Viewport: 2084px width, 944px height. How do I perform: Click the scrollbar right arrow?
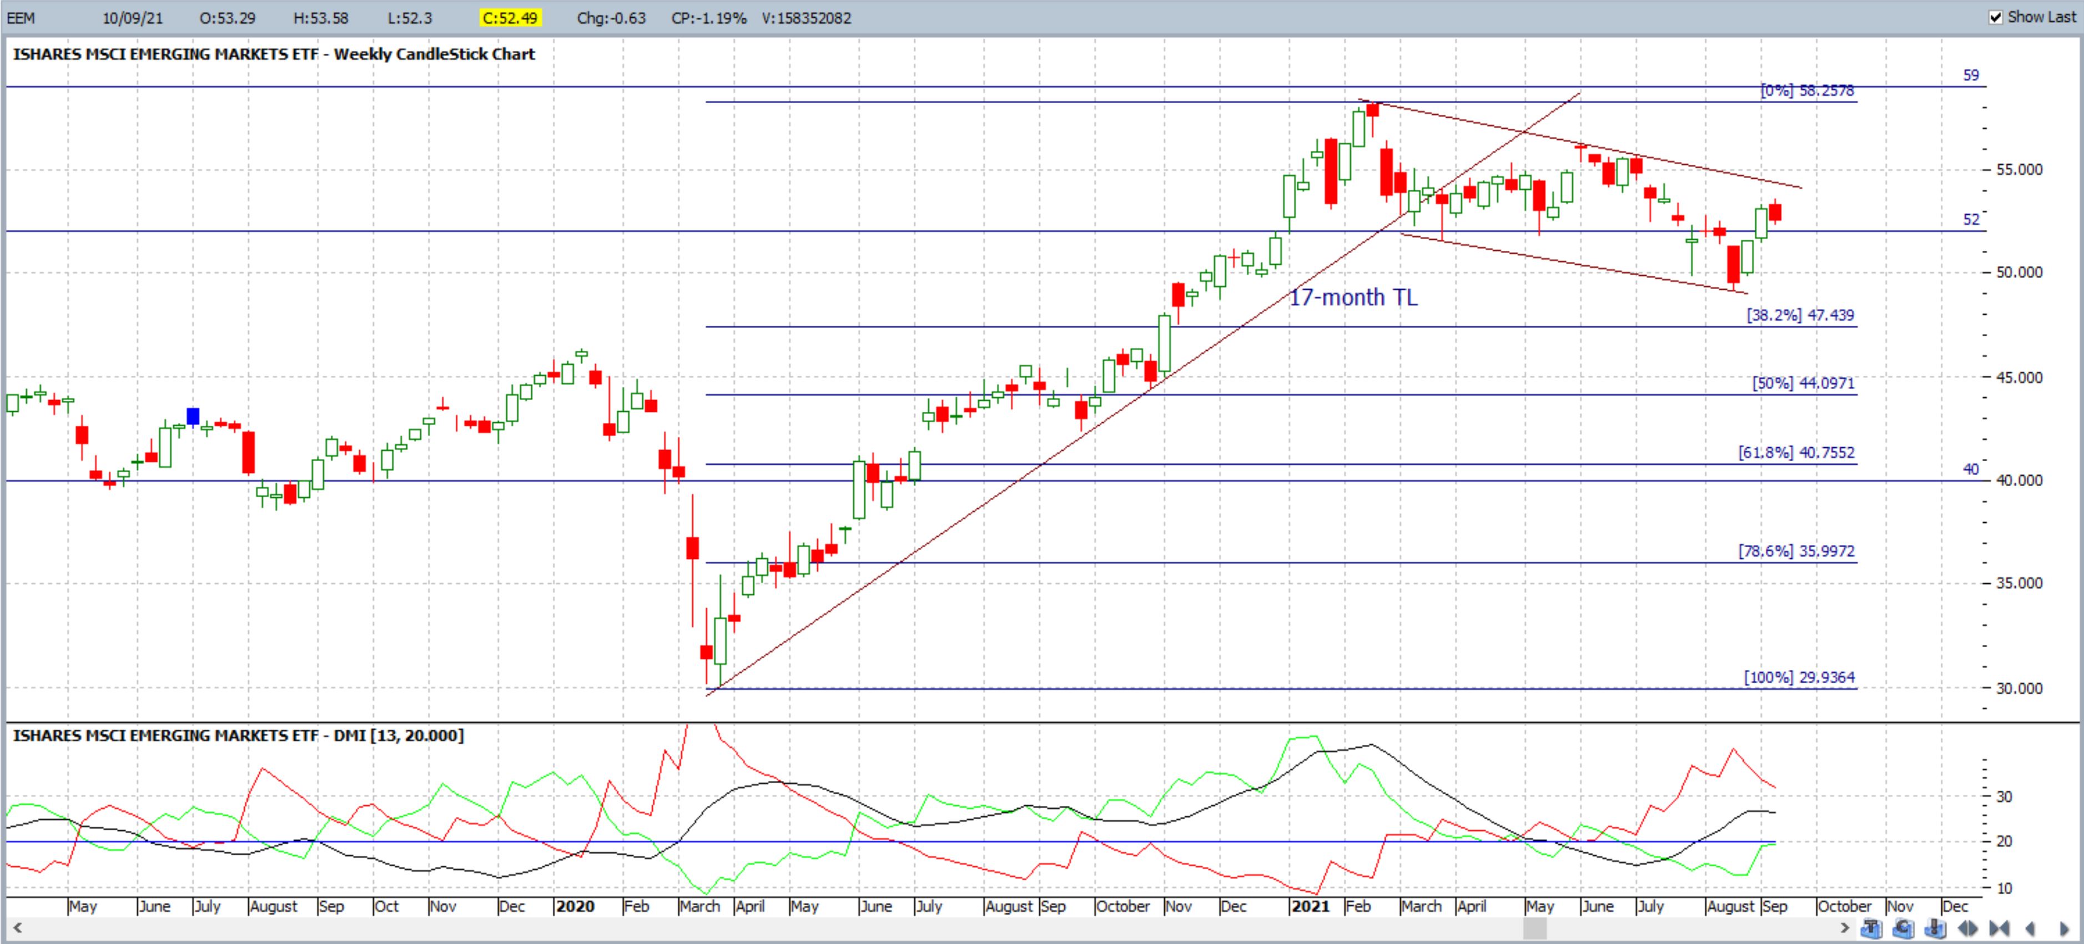click(x=1845, y=928)
